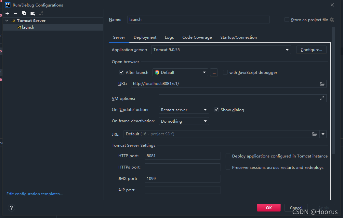Browse JRE path with the folder icon
Screen dimensions: 343x218
coord(315,134)
